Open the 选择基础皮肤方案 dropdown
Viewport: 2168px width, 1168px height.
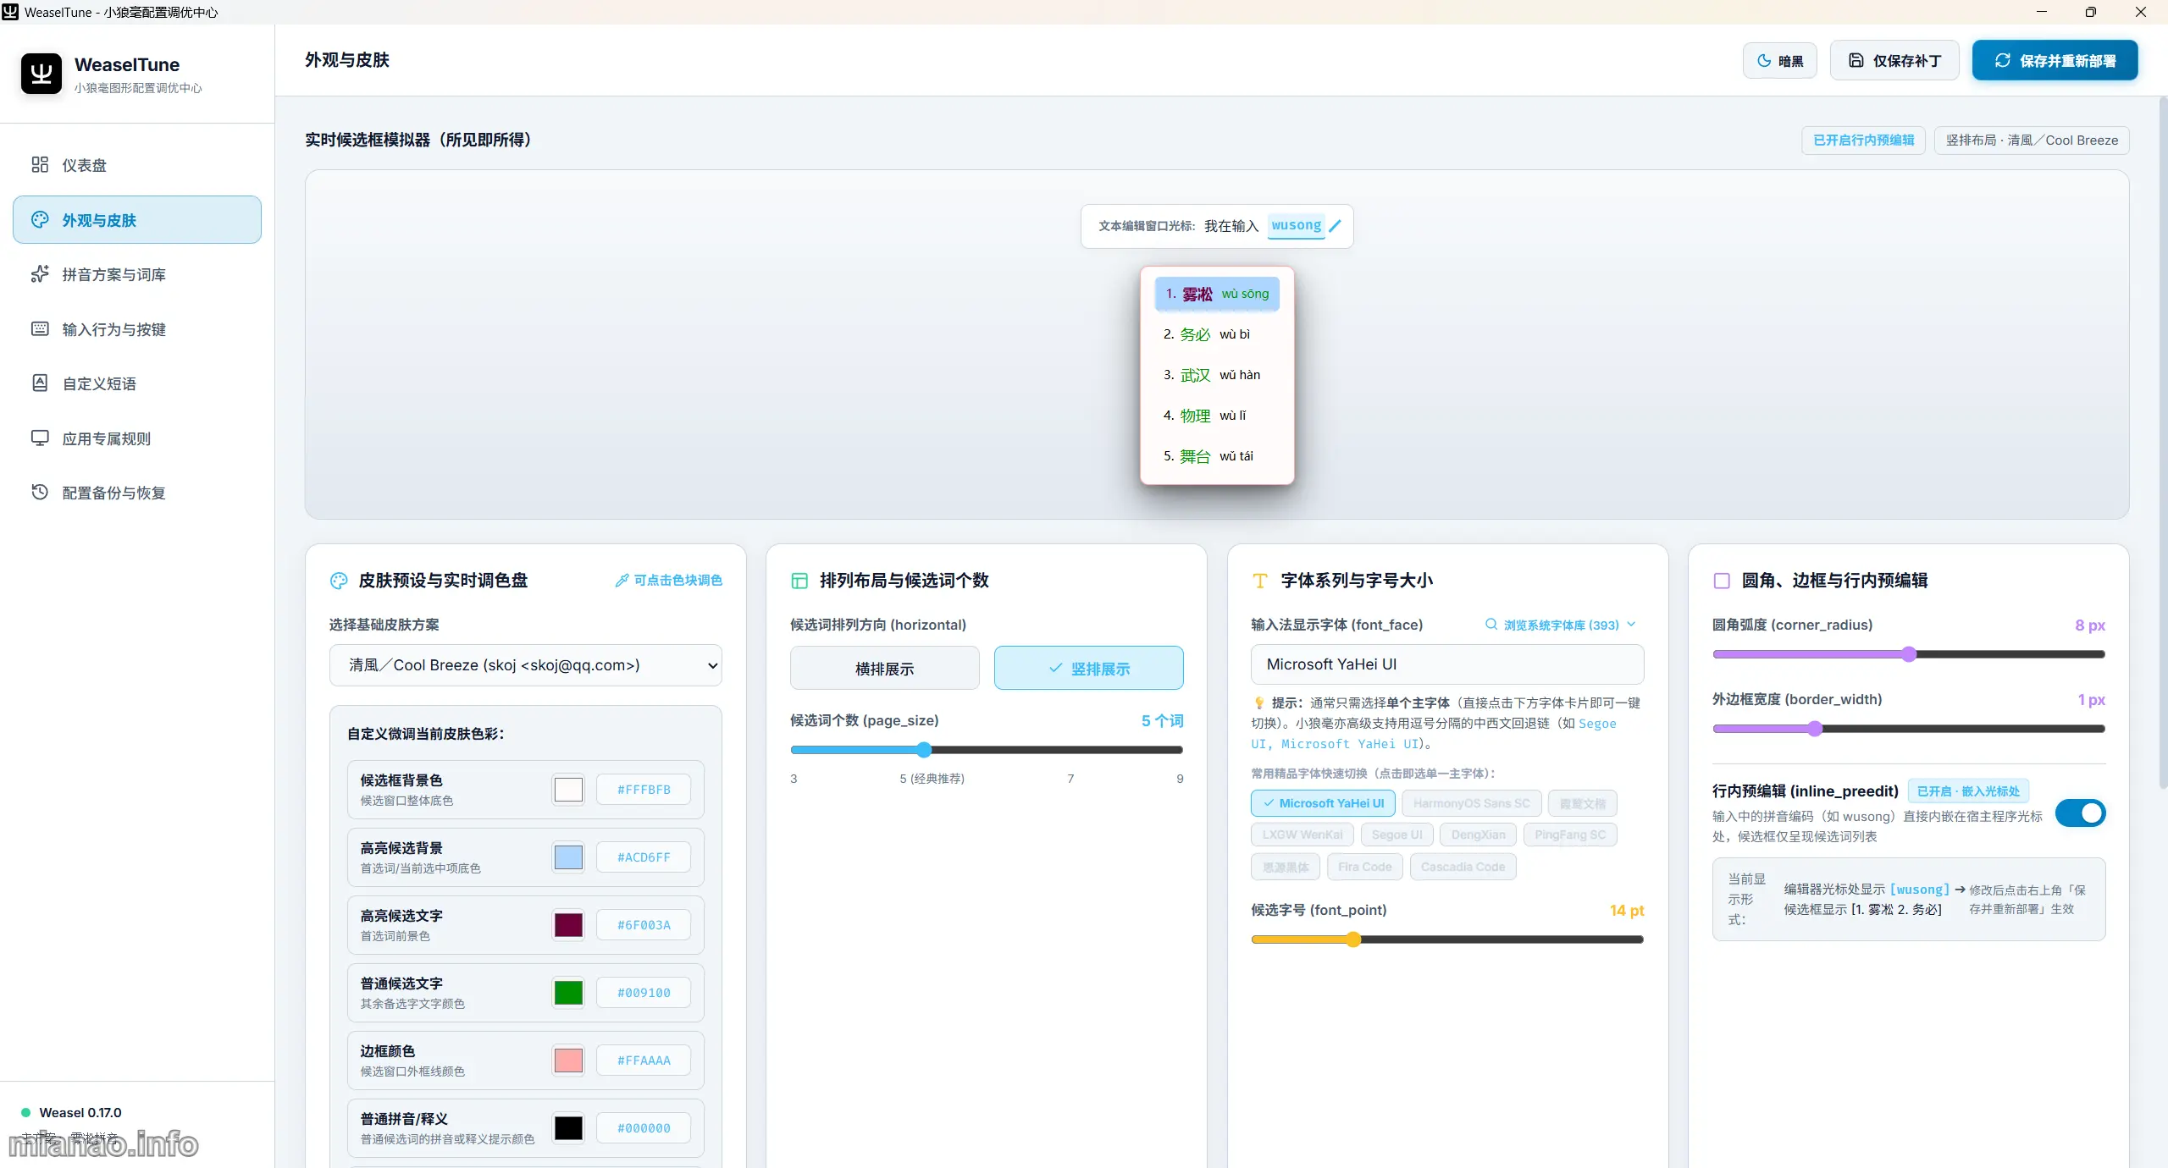click(525, 665)
